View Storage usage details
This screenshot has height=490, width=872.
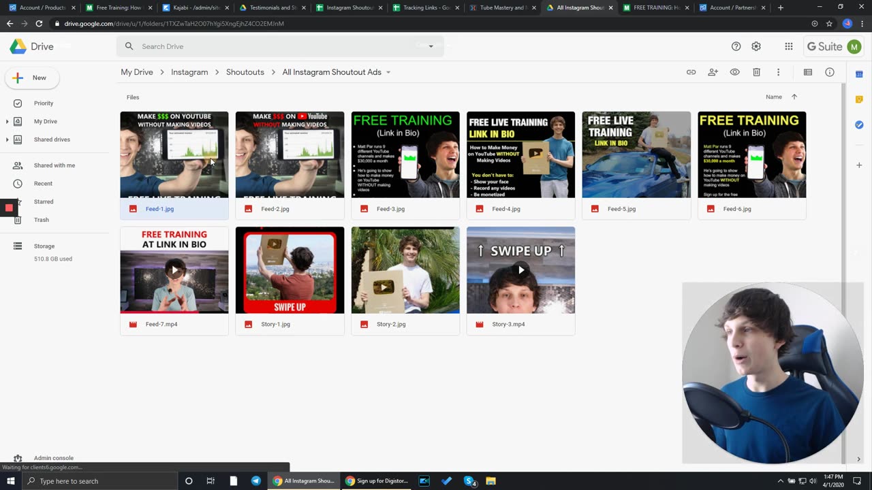44,246
